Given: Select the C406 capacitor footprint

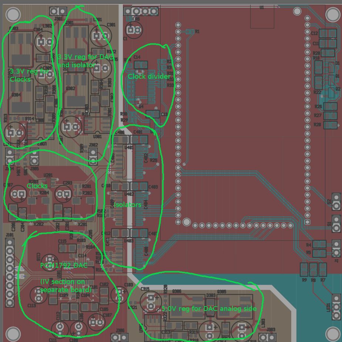Looking at the screenshot, I should (120, 140).
